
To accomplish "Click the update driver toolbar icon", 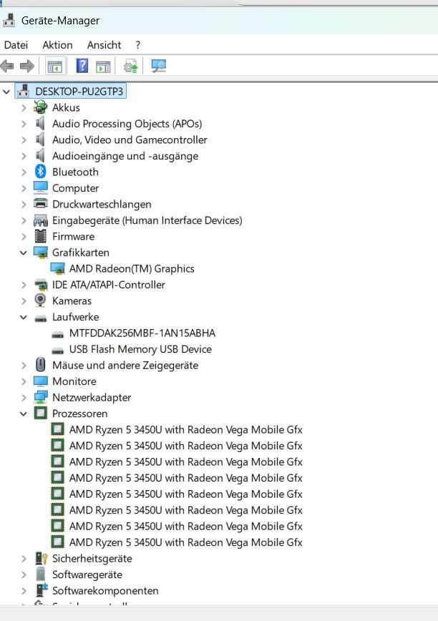I will 130,67.
